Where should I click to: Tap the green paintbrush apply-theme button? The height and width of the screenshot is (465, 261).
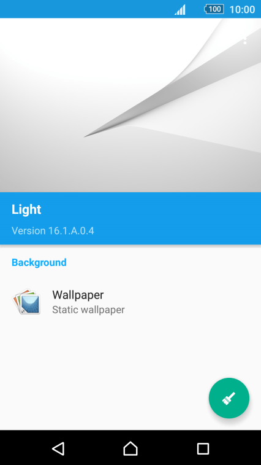click(x=229, y=398)
